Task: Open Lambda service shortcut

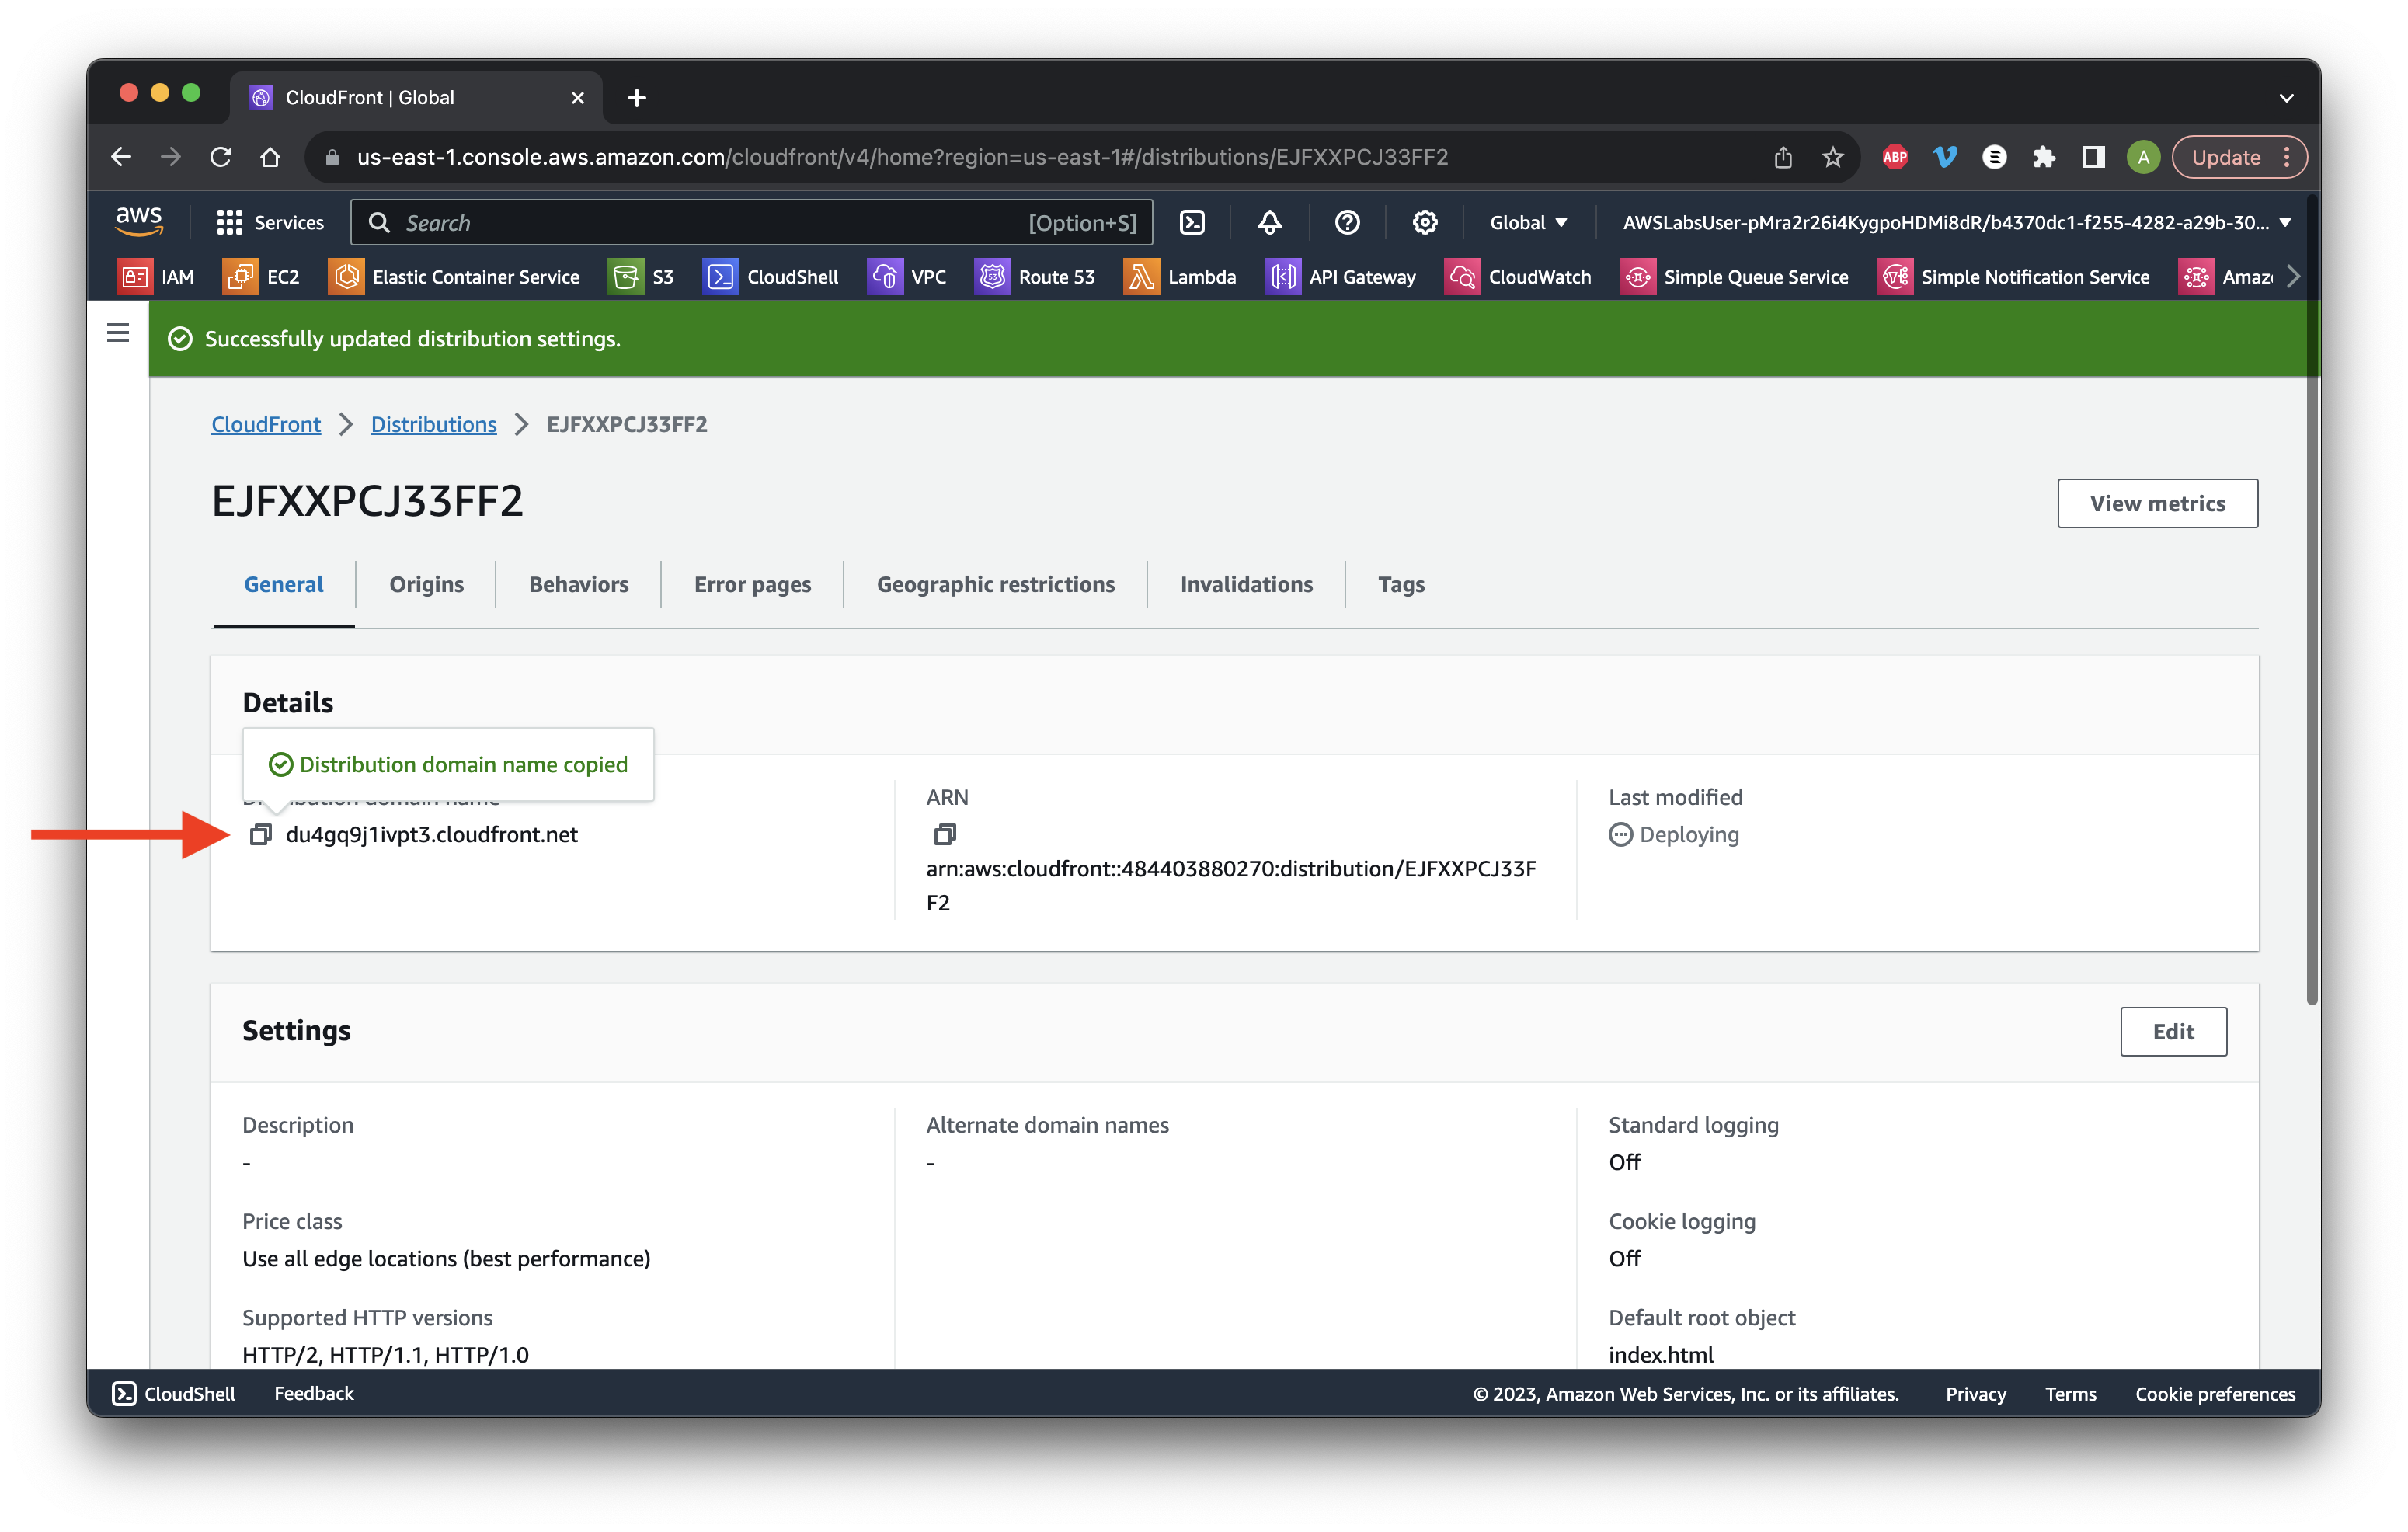Action: tap(1180, 277)
